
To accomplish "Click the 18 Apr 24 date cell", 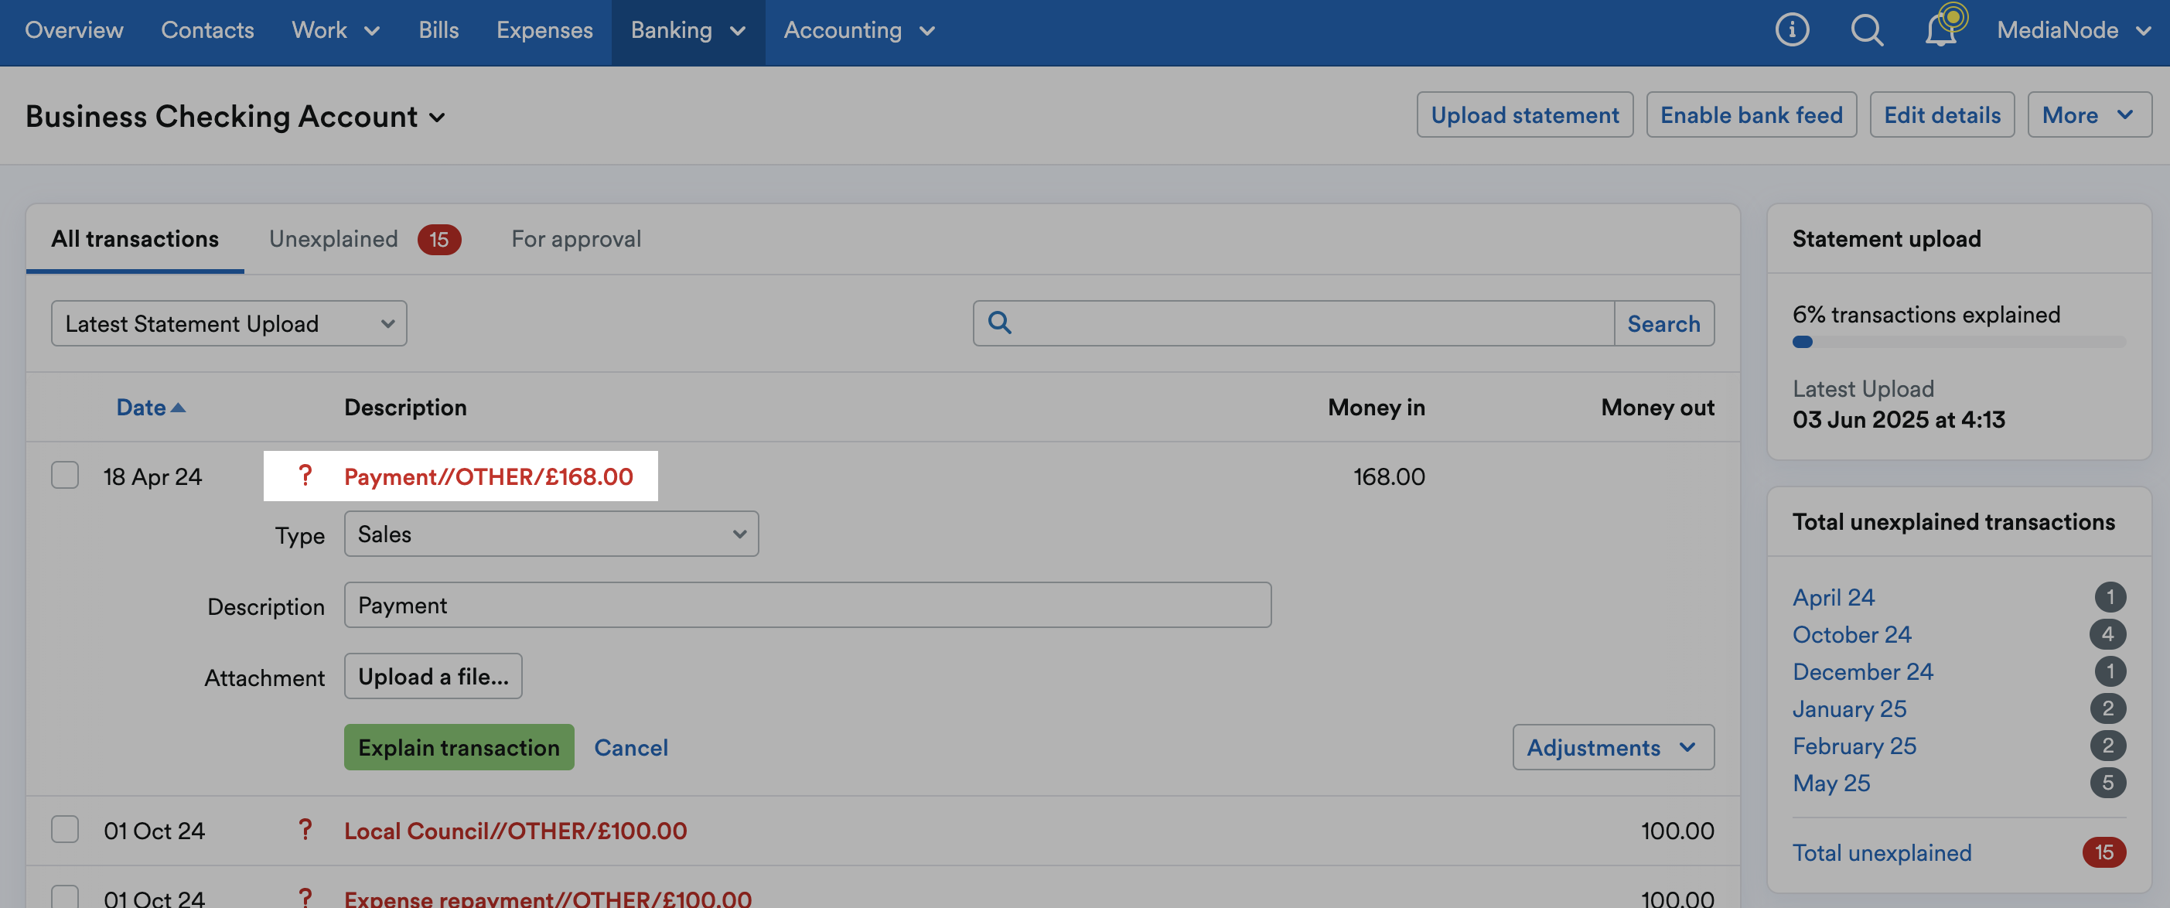I will point(152,476).
